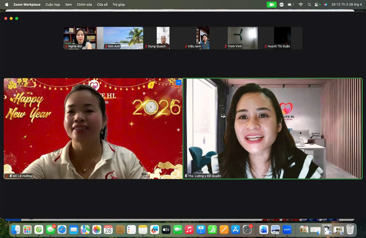Screen dimensions: 366x238
Task: Open the Cửa sổ menu
Action: click(102, 5)
